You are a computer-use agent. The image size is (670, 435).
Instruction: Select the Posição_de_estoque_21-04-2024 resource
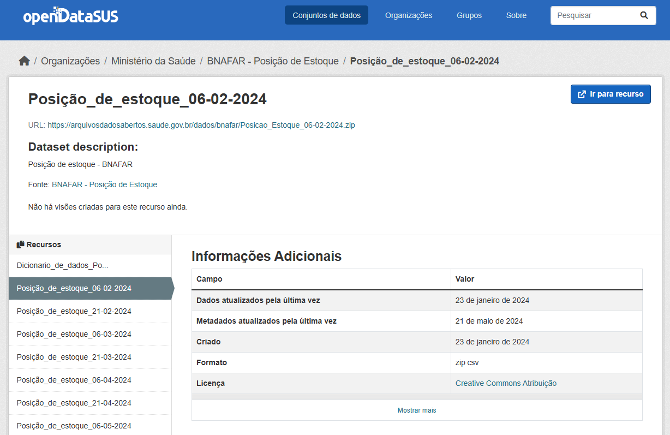pos(90,403)
